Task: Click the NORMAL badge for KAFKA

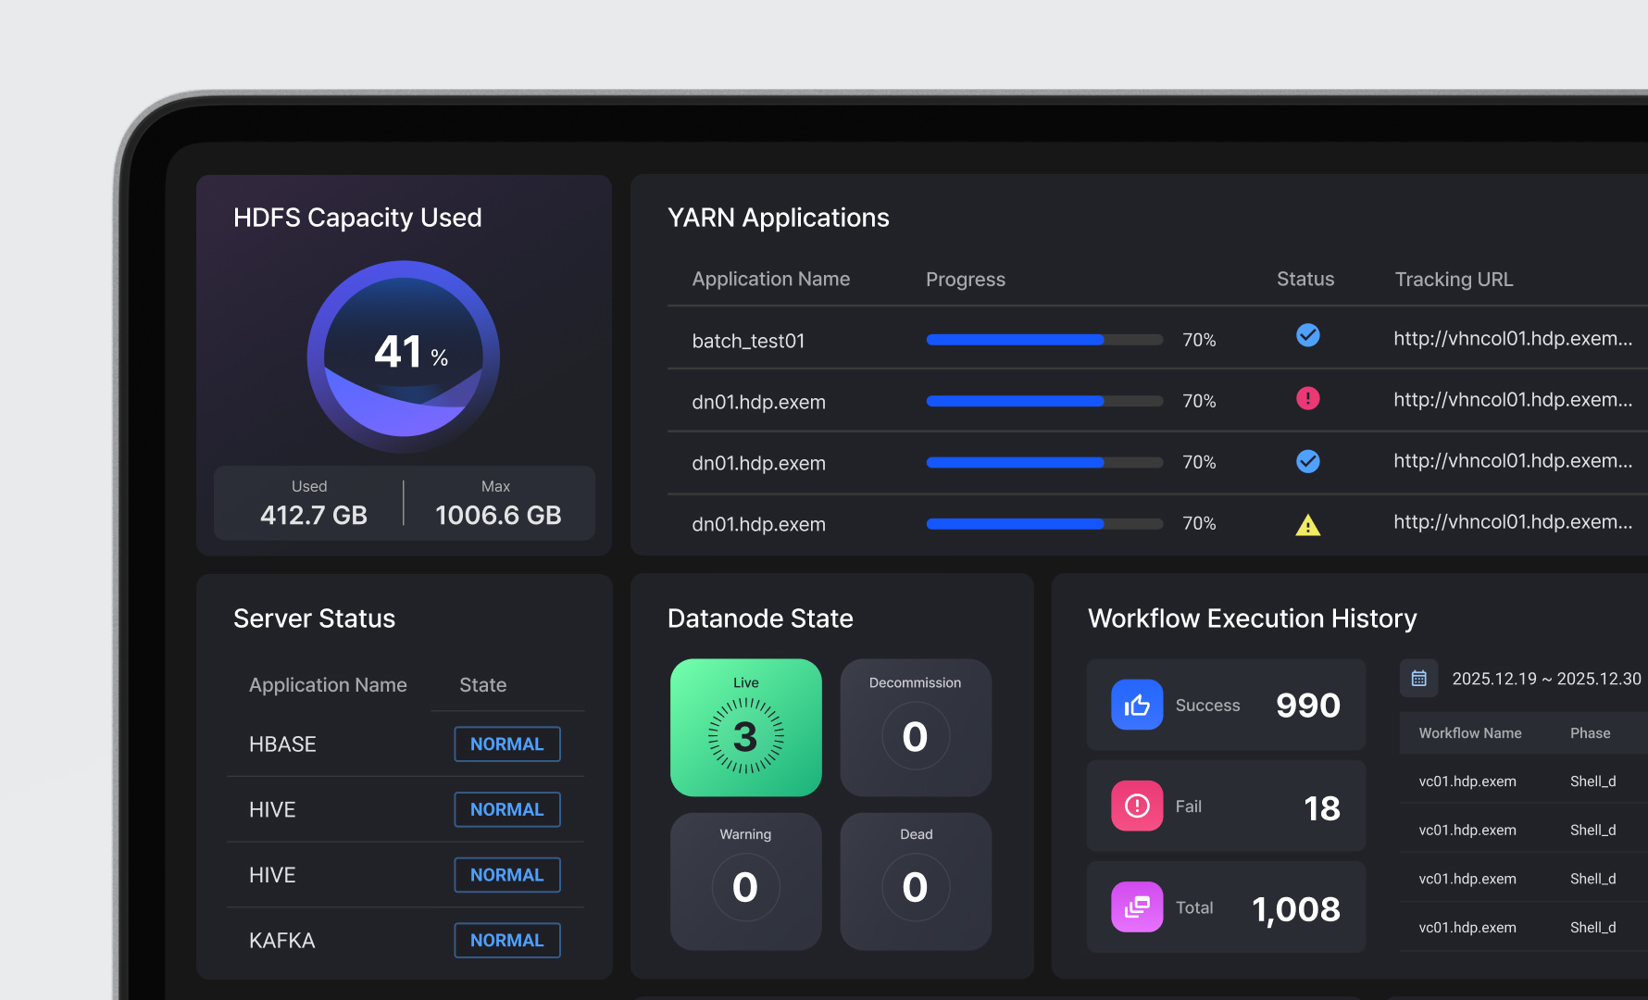Action: [506, 940]
